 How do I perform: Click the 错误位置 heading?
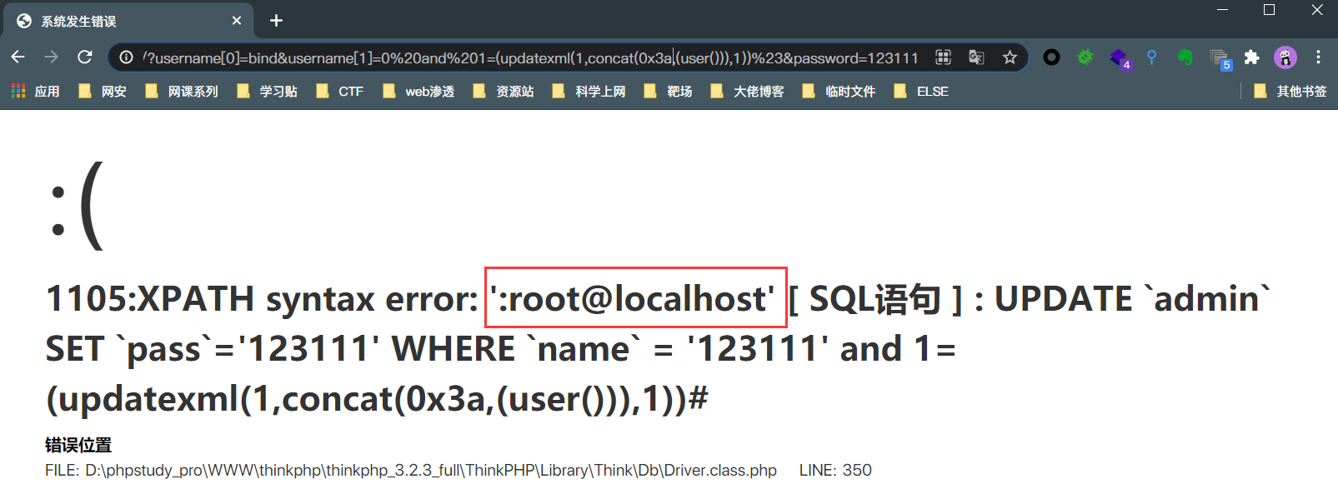click(78, 445)
